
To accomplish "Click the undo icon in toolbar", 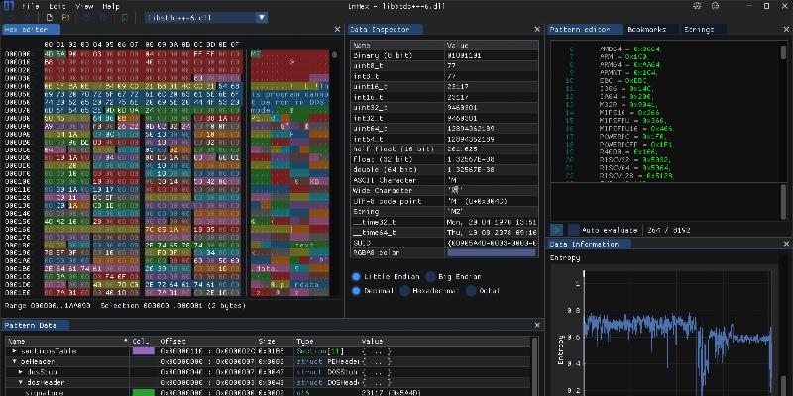I will [86, 18].
